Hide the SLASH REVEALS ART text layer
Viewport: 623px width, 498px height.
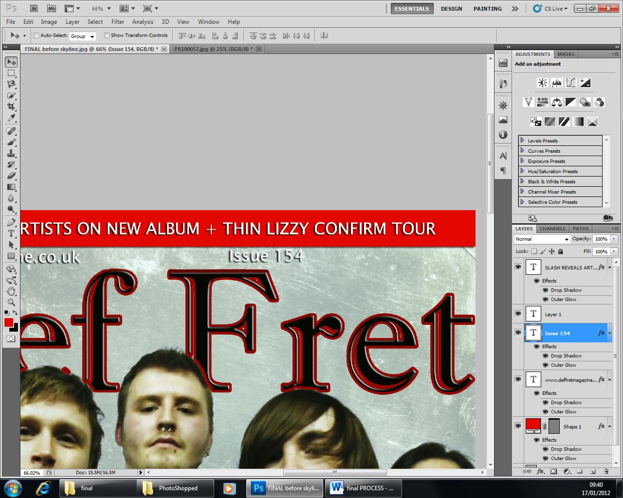(x=518, y=267)
